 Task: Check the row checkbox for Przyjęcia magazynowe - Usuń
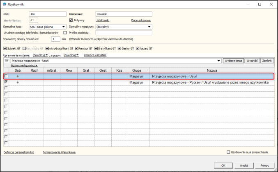coord(6,76)
